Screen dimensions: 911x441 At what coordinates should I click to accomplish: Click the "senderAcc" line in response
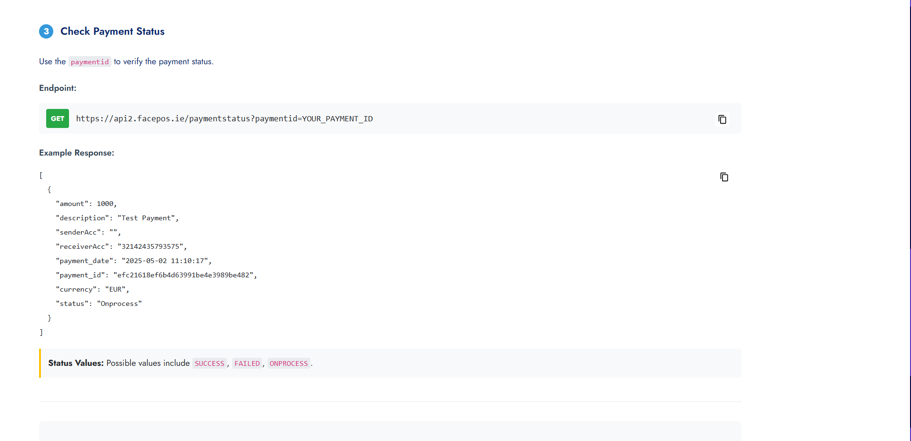click(x=88, y=232)
